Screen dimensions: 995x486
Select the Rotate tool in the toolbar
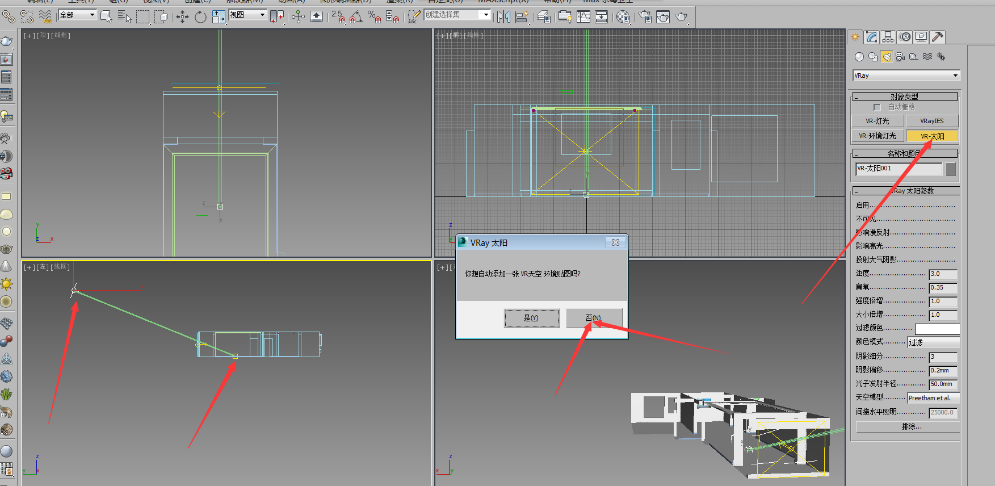tap(200, 17)
